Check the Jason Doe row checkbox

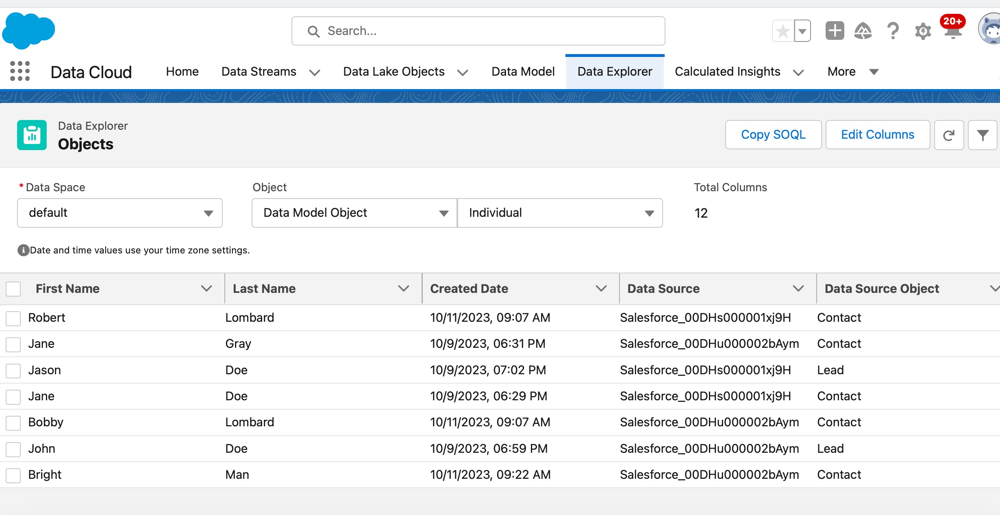[x=13, y=371]
